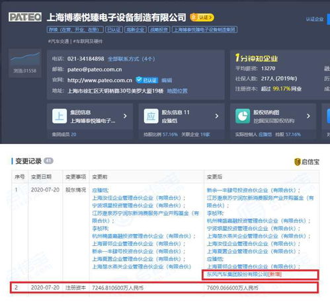
Task: Click the 上 group info card icon
Action: 60,116
